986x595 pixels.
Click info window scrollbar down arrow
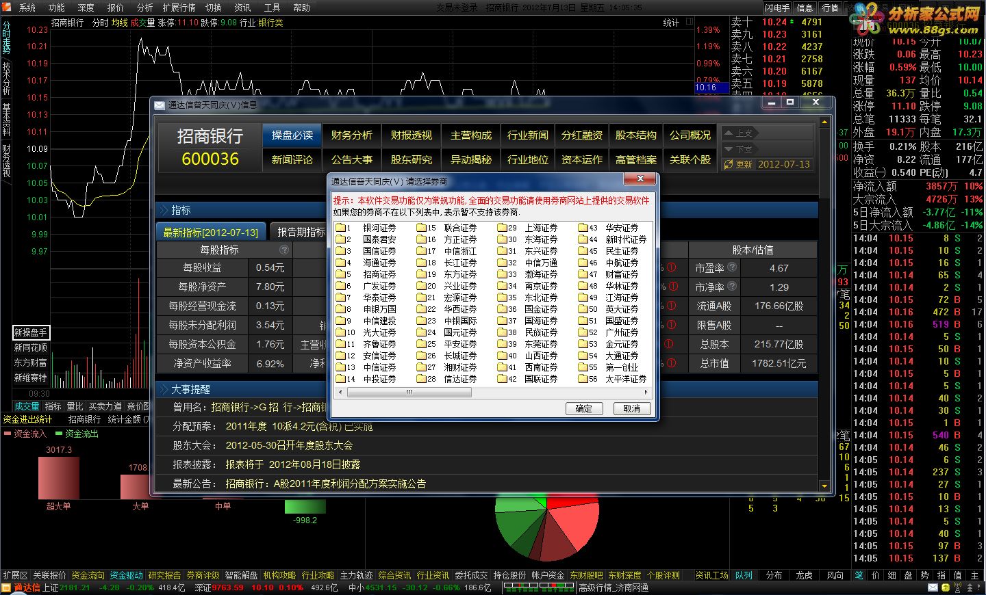click(x=824, y=486)
